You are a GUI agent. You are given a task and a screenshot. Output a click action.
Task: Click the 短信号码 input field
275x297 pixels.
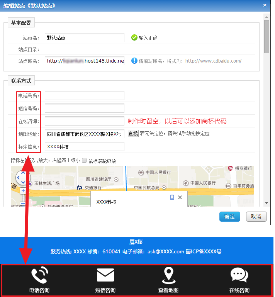tap(85, 108)
